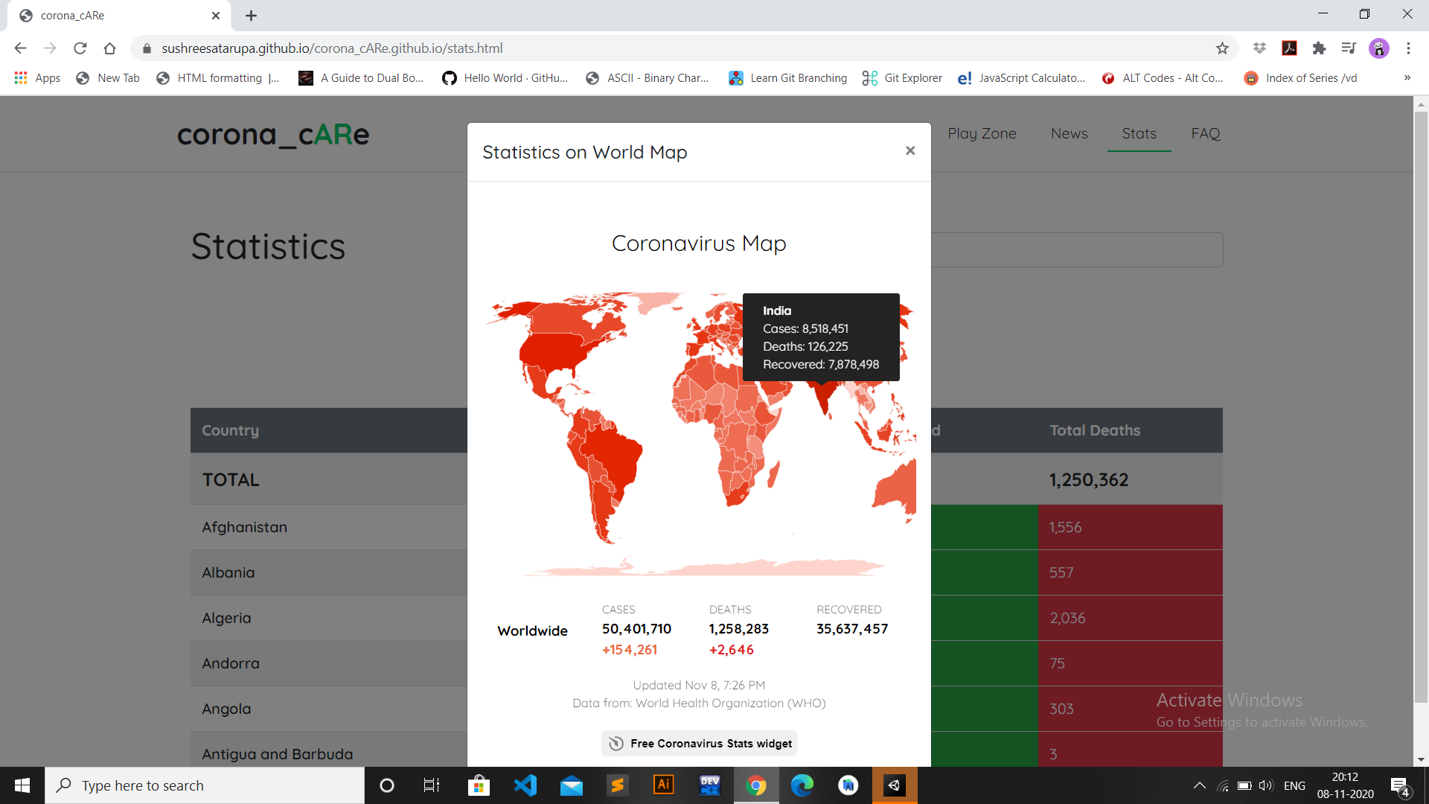
Task: Go to the browser home page
Action: 110,48
